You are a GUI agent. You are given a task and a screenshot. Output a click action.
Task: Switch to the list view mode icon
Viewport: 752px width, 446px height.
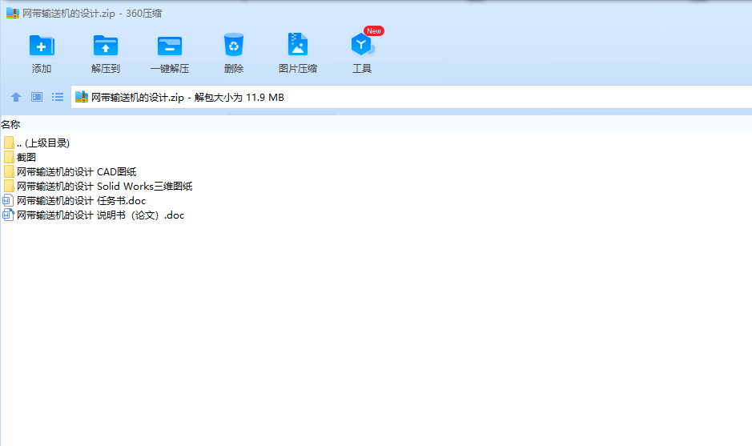(x=58, y=98)
